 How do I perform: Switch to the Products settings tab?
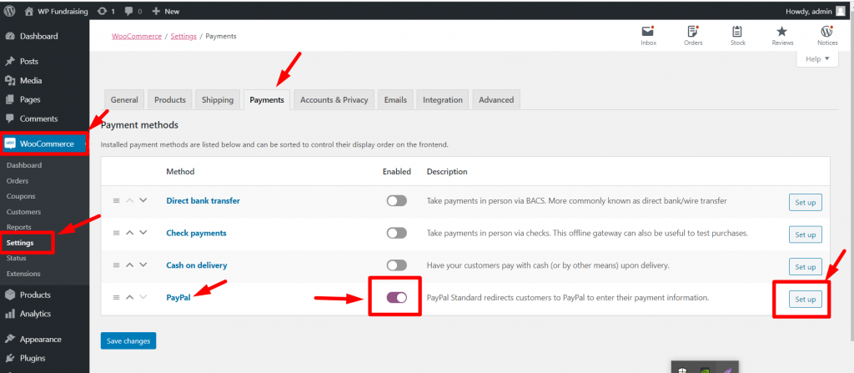(170, 100)
